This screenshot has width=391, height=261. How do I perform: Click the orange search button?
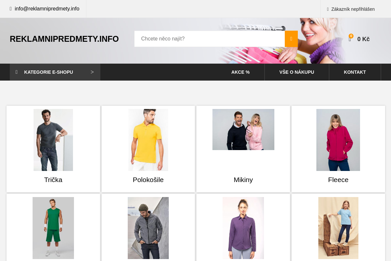(x=291, y=39)
